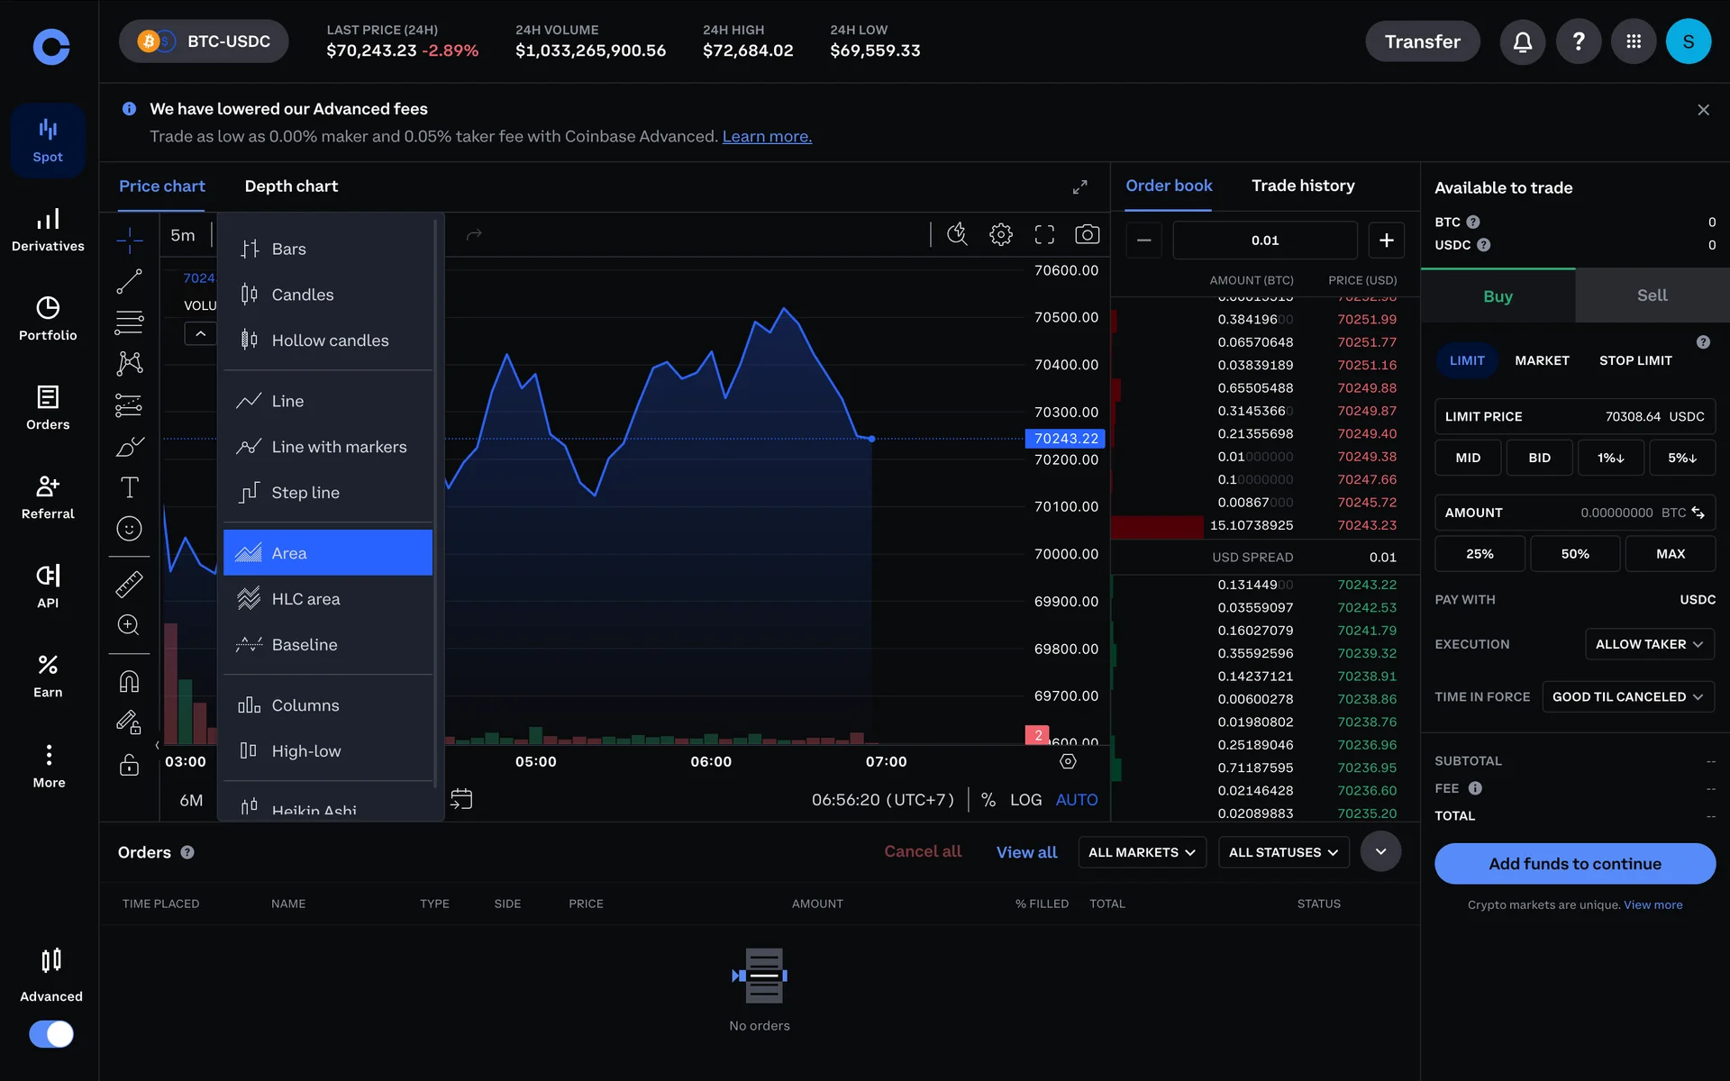Follow the Learn more link
This screenshot has width=1730, height=1081.
pyautogui.click(x=766, y=137)
